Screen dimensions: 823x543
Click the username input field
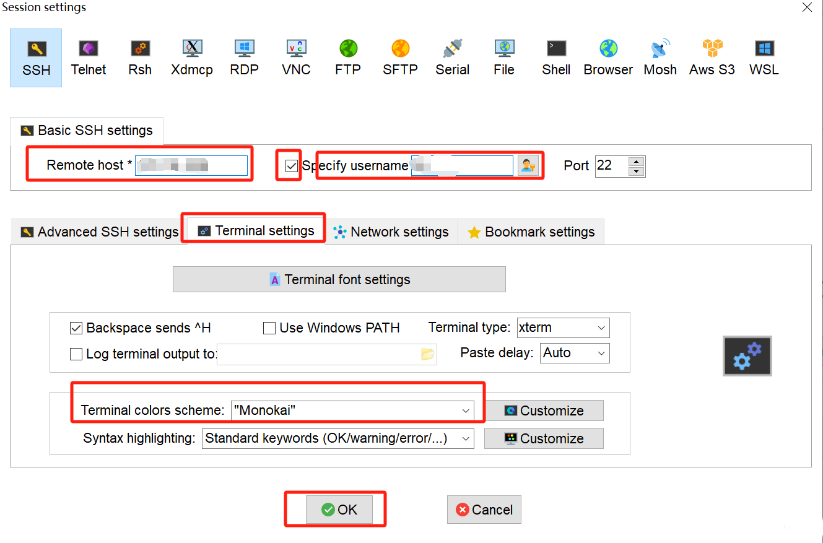tap(462, 165)
